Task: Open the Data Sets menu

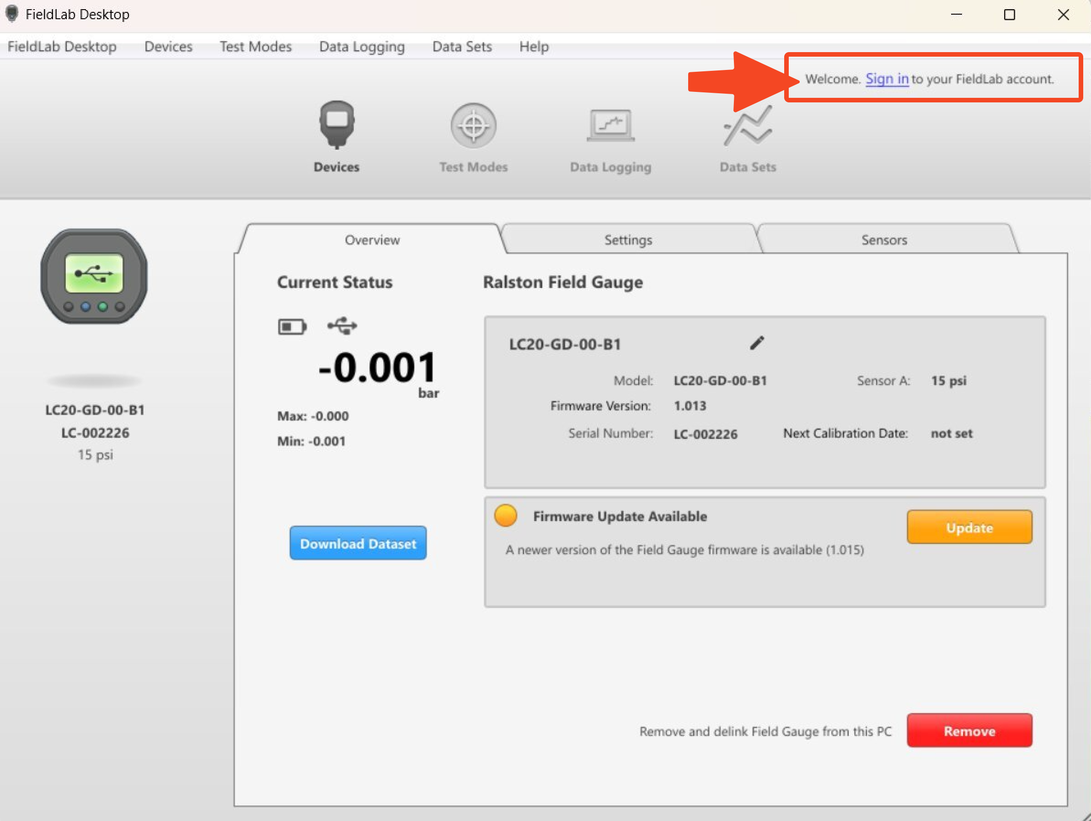Action: click(x=462, y=46)
